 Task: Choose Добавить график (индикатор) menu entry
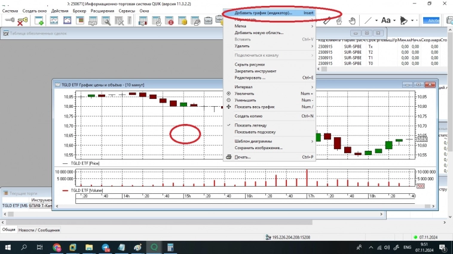coord(263,13)
